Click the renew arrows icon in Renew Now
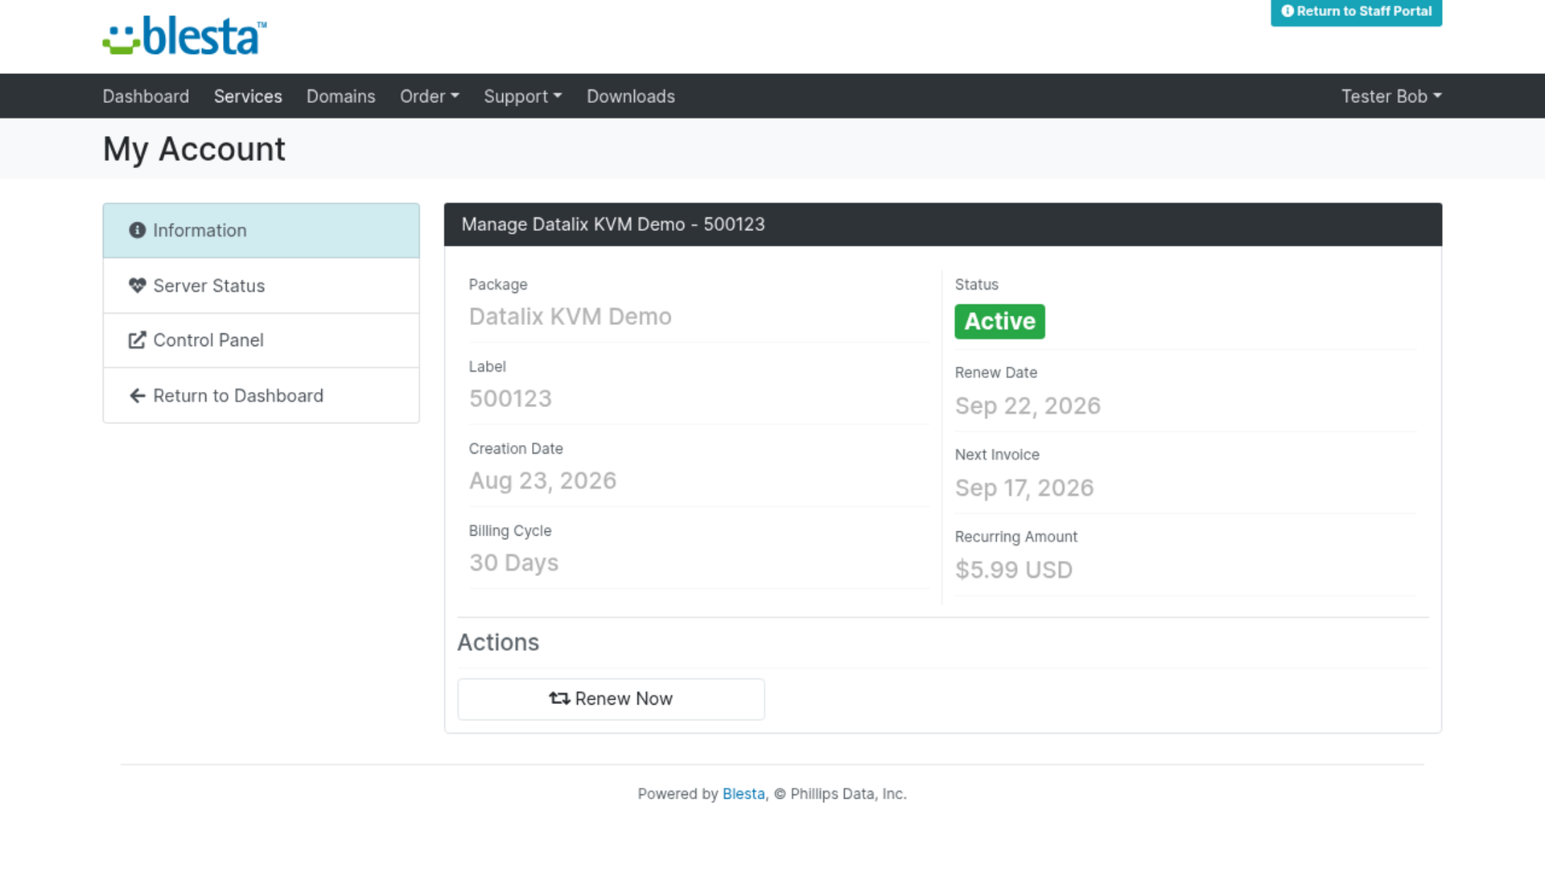 tap(559, 698)
